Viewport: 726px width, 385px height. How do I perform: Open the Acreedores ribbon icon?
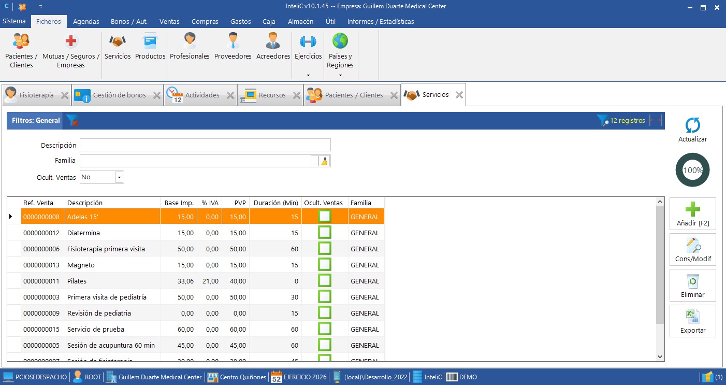273,47
